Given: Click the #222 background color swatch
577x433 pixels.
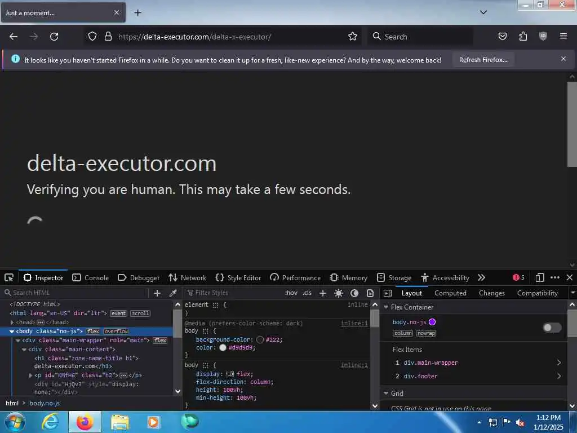Looking at the screenshot, I should pos(260,340).
